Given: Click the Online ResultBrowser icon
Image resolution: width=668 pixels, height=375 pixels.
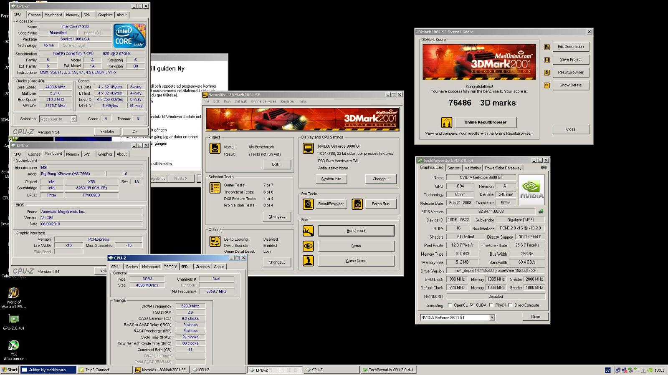Looking at the screenshot, I should 447,122.
